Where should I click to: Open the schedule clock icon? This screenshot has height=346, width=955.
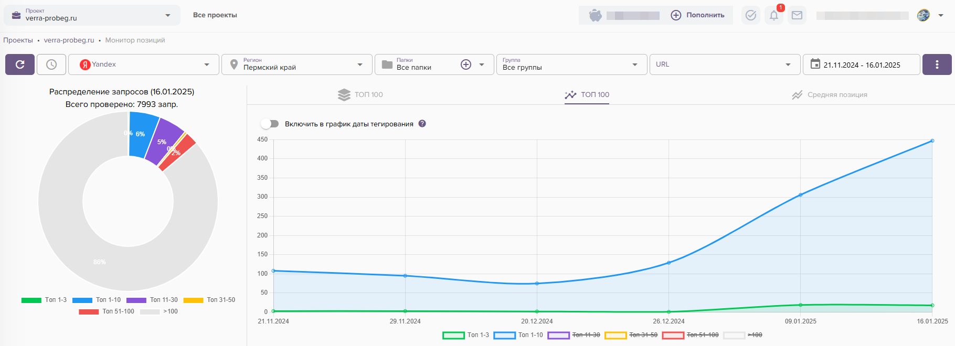[51, 64]
